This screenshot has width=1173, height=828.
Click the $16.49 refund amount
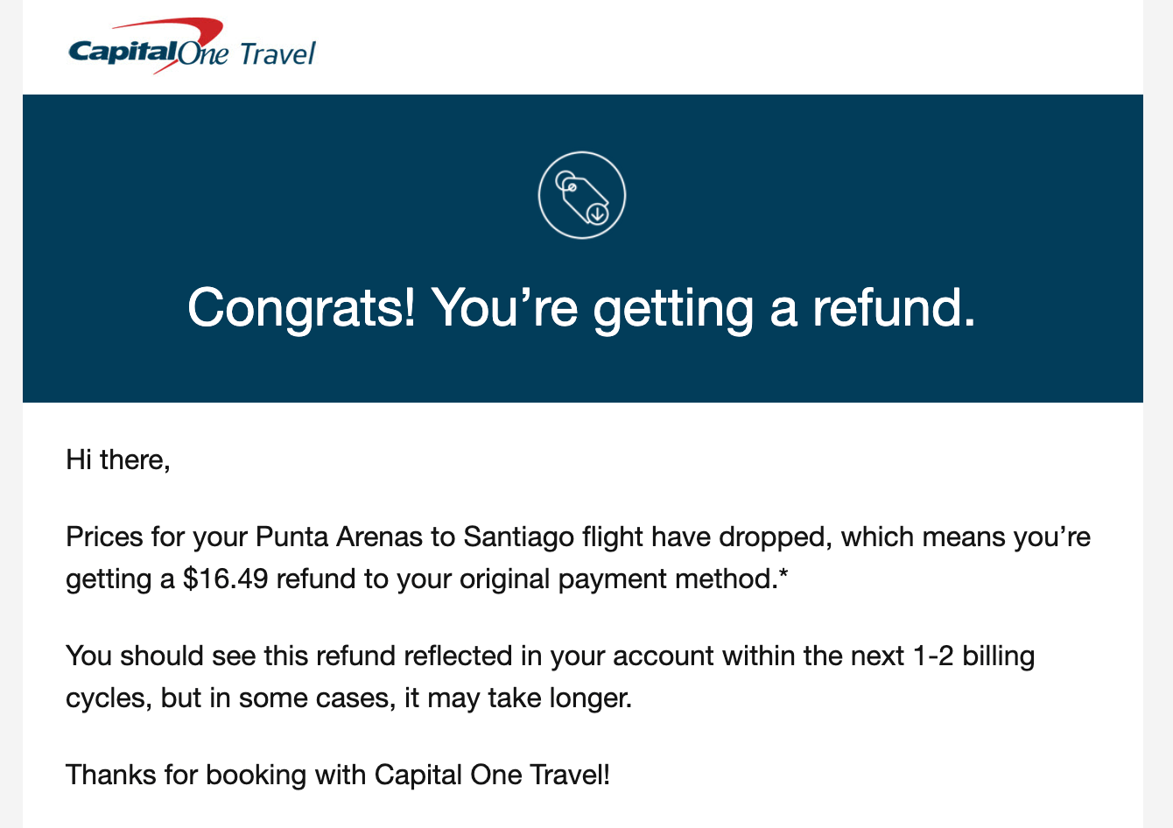(x=225, y=579)
